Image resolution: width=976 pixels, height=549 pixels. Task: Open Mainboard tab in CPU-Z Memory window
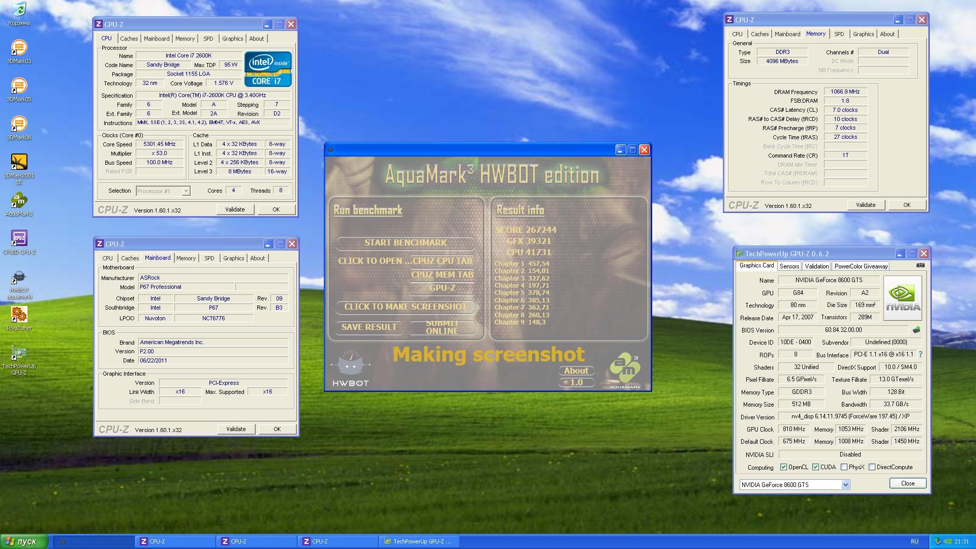point(787,34)
